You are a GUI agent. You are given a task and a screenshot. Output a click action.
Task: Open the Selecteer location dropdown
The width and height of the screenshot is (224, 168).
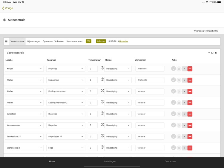click(24, 114)
